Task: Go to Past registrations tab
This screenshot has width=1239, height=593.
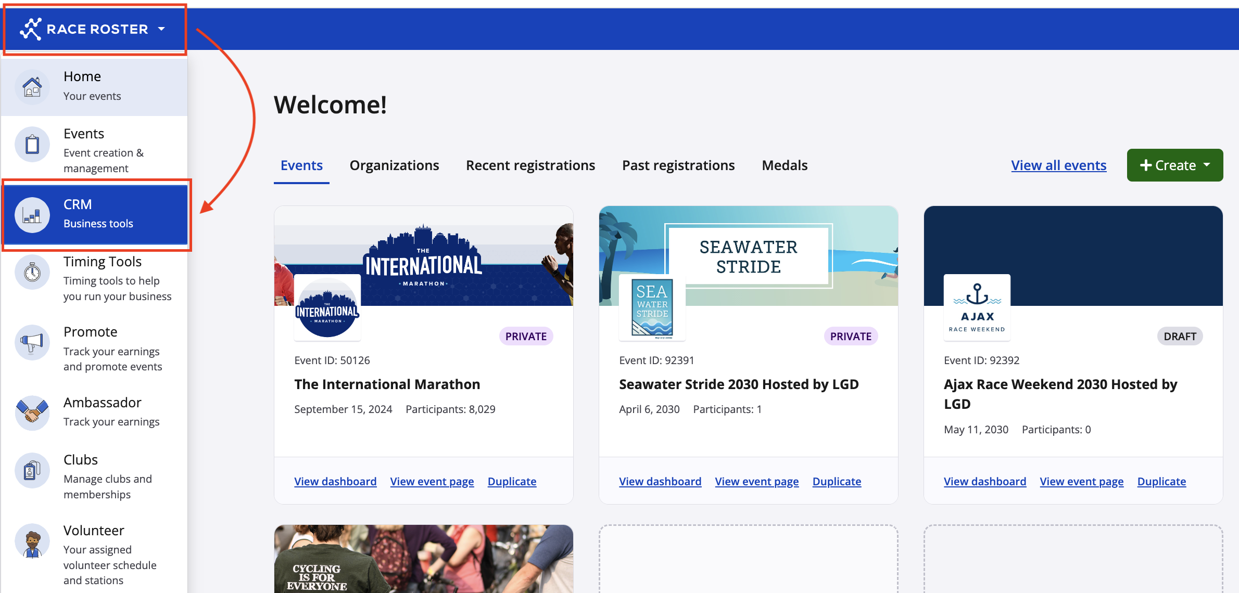Action: [x=678, y=165]
